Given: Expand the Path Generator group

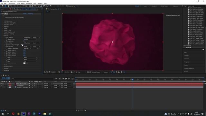Looking at the screenshot, I should click(3, 21).
